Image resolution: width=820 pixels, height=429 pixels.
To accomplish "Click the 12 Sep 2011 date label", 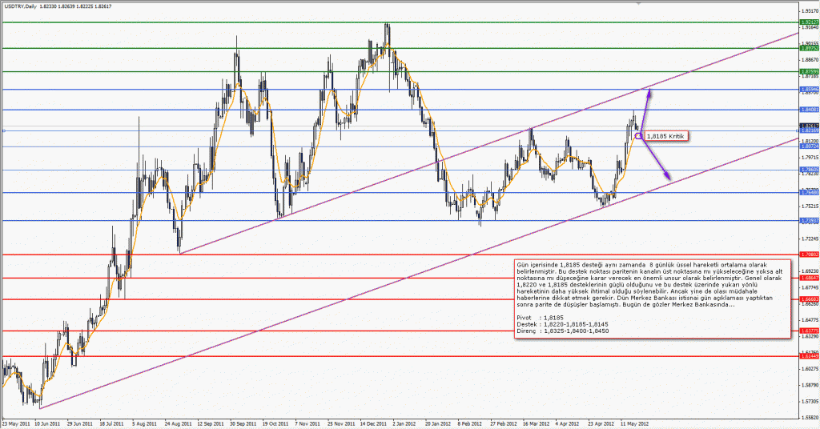I will (x=211, y=423).
